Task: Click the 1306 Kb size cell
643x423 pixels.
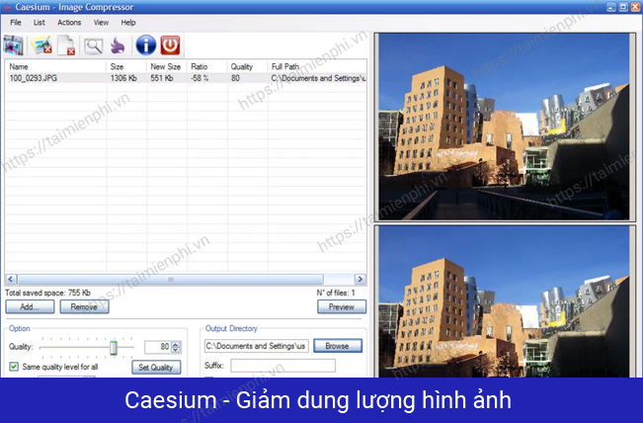Action: click(x=123, y=78)
